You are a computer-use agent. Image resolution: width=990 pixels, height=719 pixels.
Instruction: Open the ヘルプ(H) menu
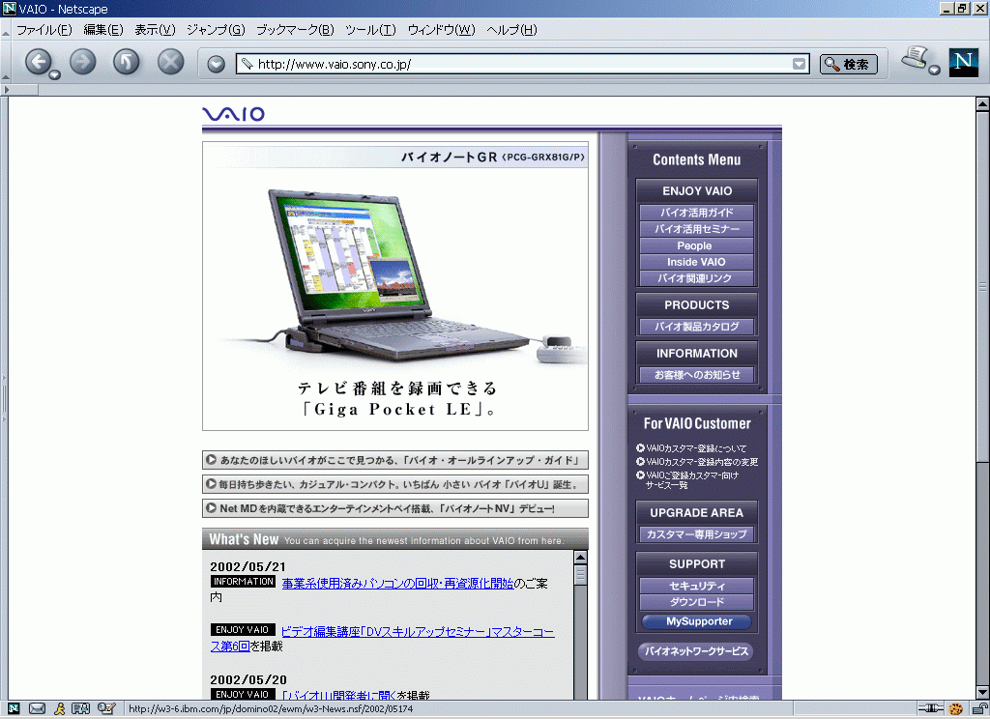point(511,30)
